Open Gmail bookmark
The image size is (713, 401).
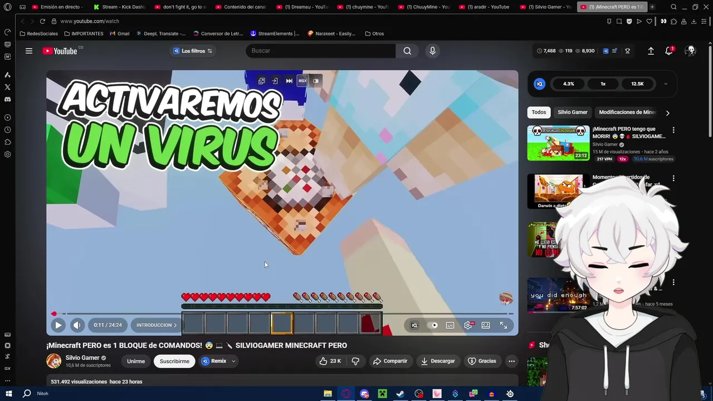click(119, 33)
